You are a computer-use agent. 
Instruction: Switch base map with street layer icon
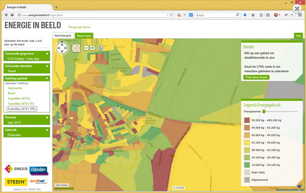coord(76,48)
